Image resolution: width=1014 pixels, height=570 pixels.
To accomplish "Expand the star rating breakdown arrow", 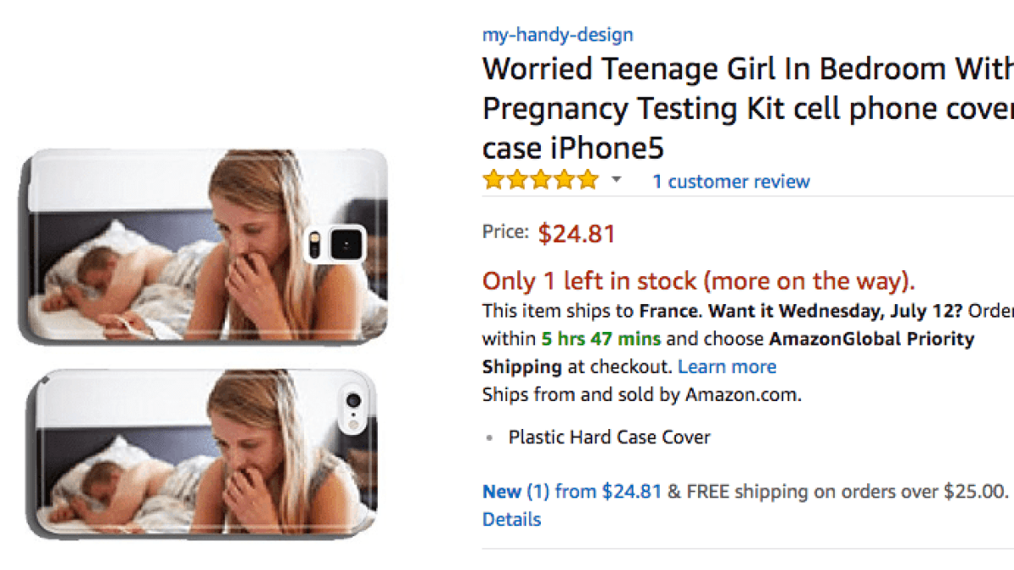I will [x=617, y=180].
